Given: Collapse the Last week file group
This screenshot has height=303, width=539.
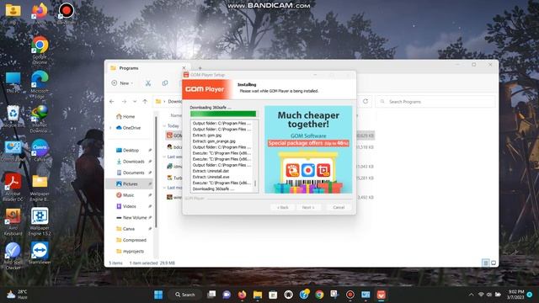Looking at the screenshot, I should pyautogui.click(x=164, y=157).
